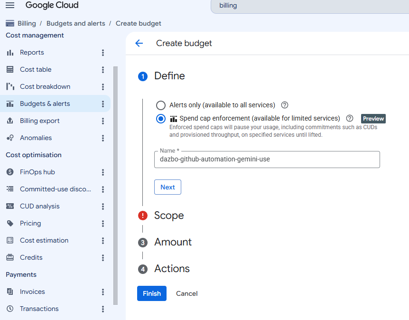
Task: Open more options for Cost table
Action: coord(103,70)
